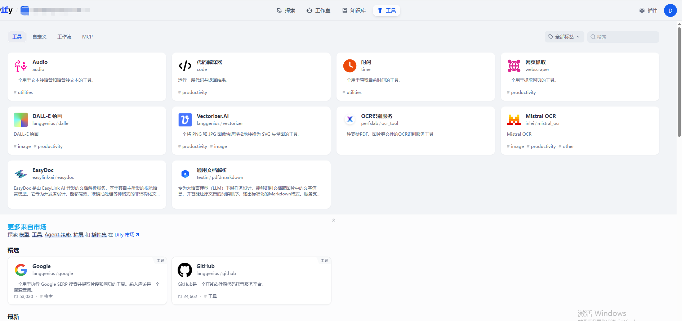Click the search magnifier icon
Viewport: 682px width, 321px height.
[593, 37]
